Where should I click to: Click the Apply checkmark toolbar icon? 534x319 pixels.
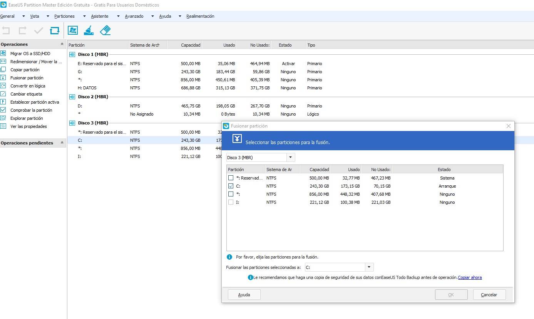coord(39,30)
